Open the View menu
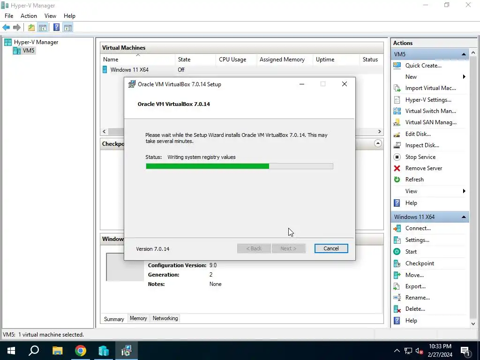Viewport: 480px width, 360px height. tap(50, 16)
